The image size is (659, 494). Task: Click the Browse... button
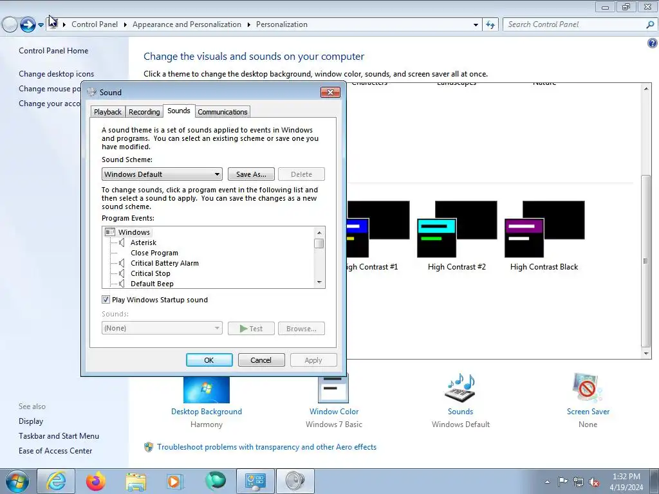point(301,329)
